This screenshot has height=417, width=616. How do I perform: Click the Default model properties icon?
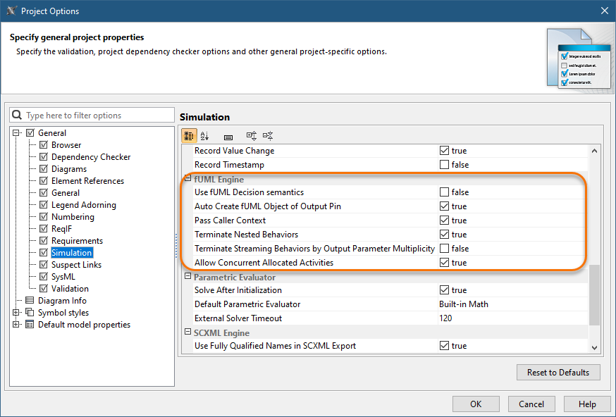click(30, 325)
